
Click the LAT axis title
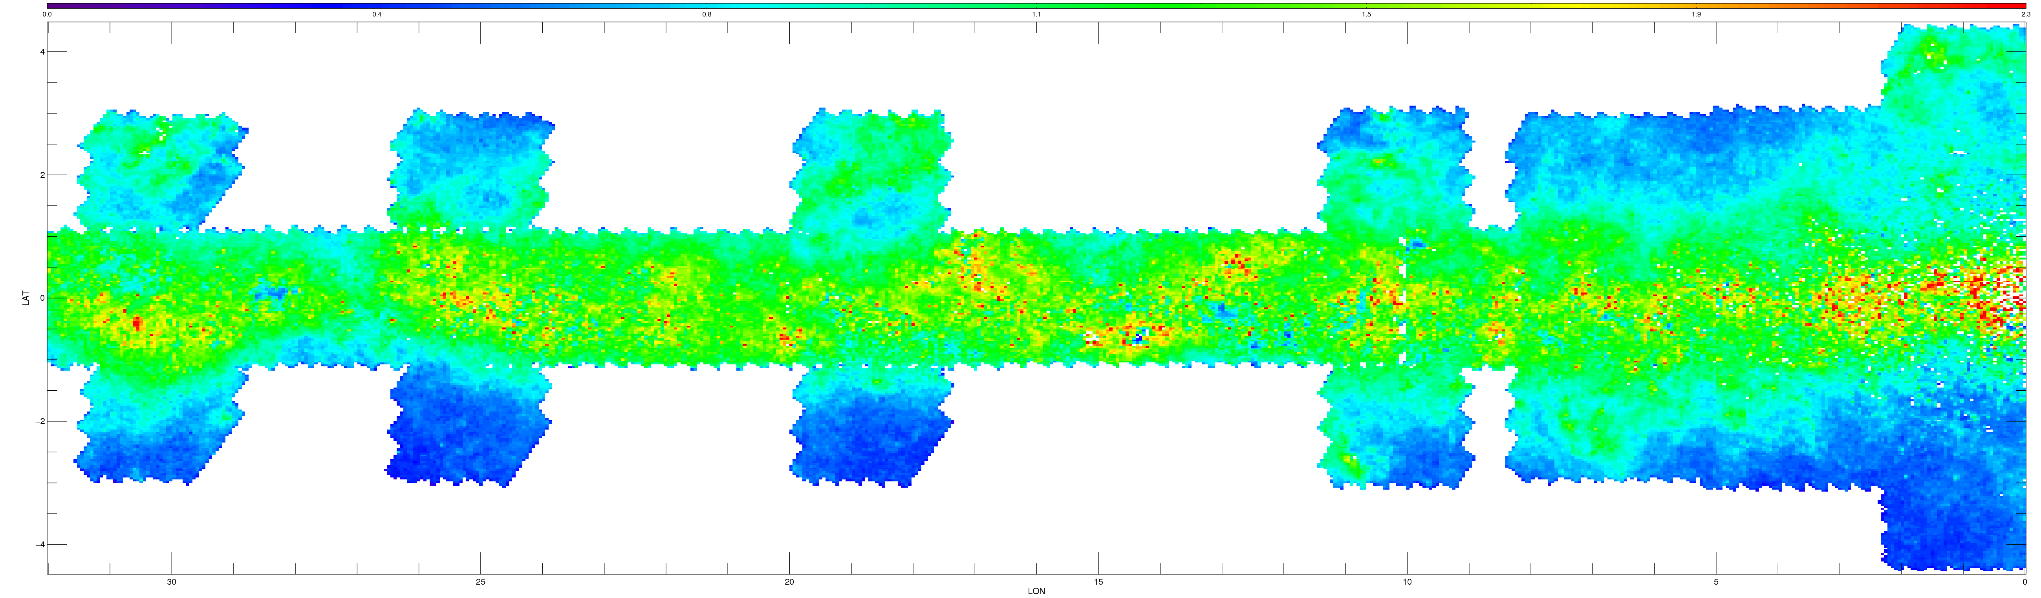point(26,298)
